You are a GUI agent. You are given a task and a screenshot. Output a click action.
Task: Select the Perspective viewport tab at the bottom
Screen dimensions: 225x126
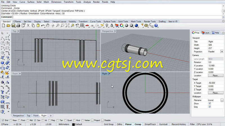coord(18,116)
